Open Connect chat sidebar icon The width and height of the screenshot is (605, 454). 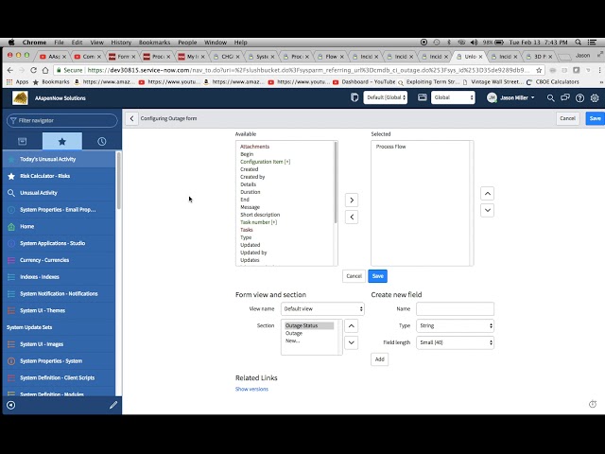[565, 98]
